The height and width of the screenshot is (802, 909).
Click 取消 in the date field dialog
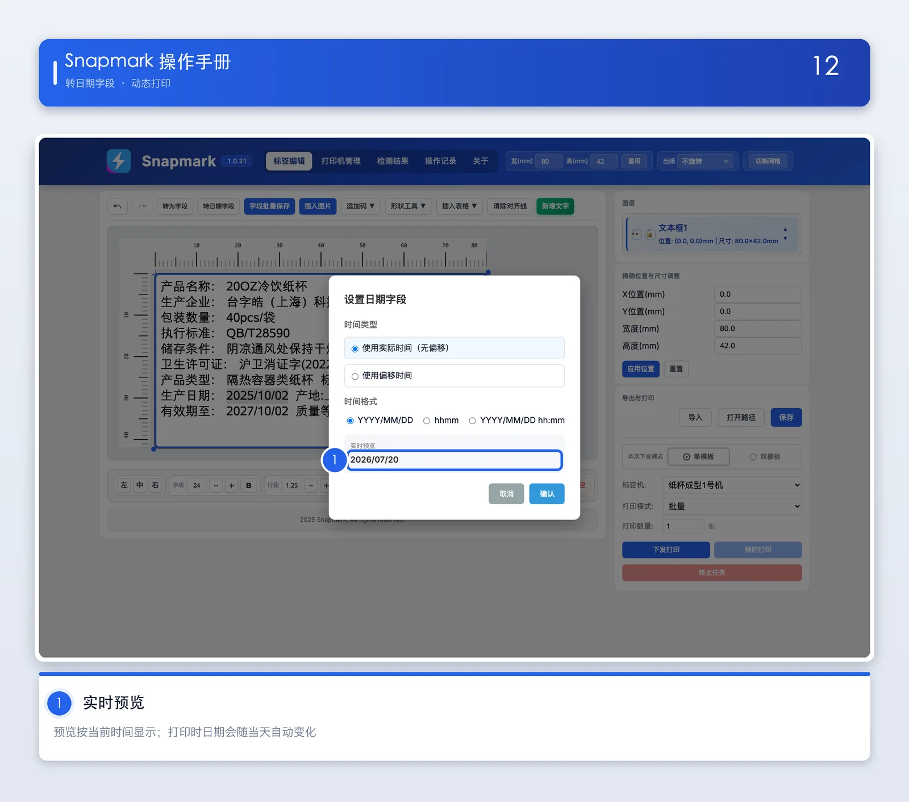[x=506, y=494]
